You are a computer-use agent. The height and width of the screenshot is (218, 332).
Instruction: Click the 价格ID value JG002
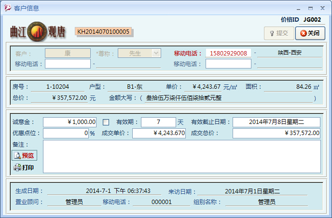tap(312, 20)
